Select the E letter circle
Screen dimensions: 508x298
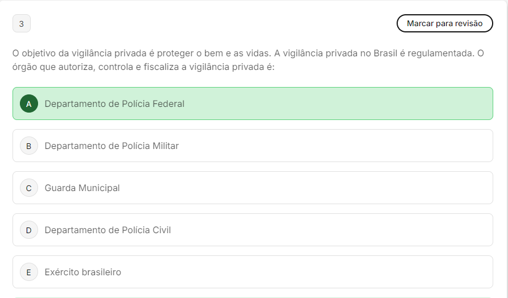(x=29, y=272)
